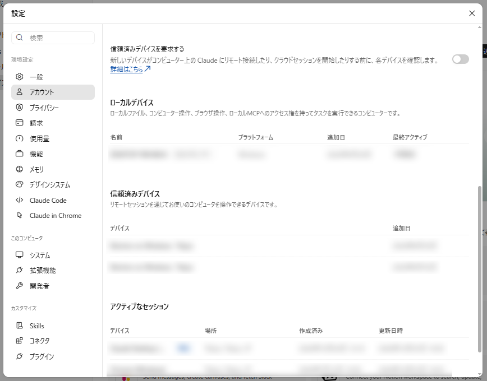This screenshot has width=487, height=381.
Task: Click the book icon beside Skills
Action: pyautogui.click(x=19, y=326)
